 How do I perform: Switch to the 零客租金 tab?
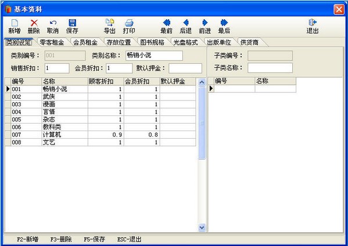click(x=52, y=42)
